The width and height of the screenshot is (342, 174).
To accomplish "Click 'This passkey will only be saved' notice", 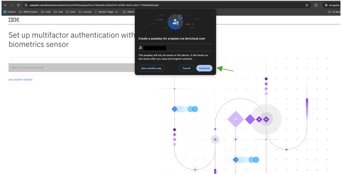I will 173,57.
